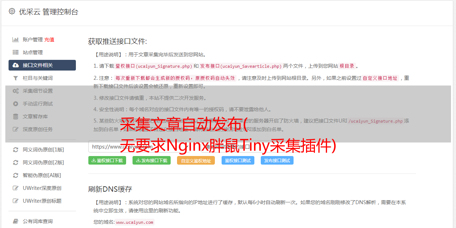
Task: Click the green 发布接口下载 button
Action: click(151, 160)
